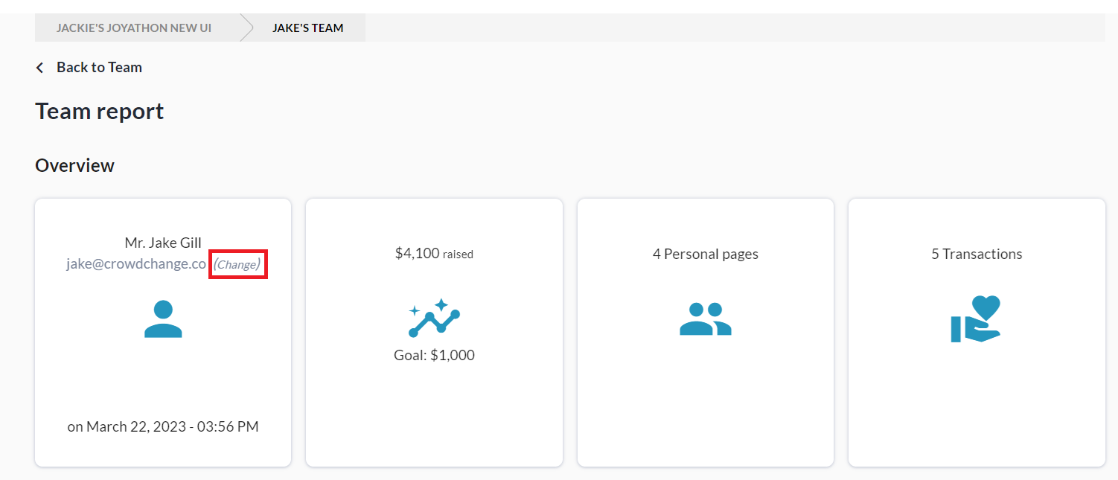Click the small 'raised' label

point(458,255)
